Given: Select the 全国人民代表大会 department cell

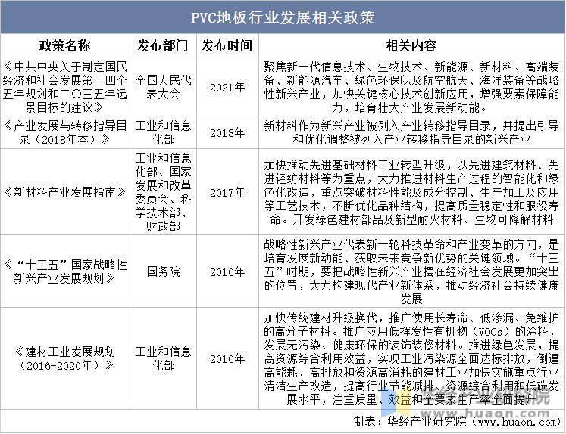Looking at the screenshot, I should [162, 87].
